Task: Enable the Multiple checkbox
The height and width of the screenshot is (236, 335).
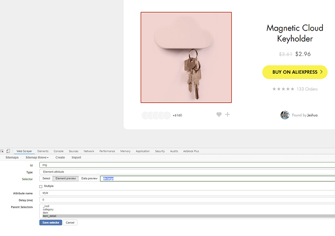Action: [41, 186]
